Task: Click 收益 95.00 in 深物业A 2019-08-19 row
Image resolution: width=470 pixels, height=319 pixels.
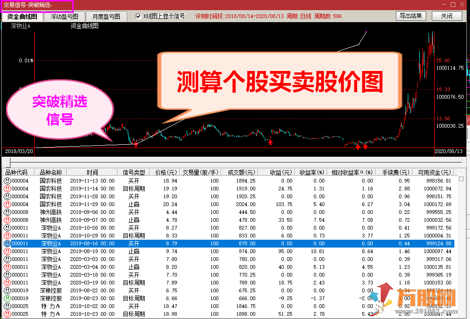Action: 284,251
